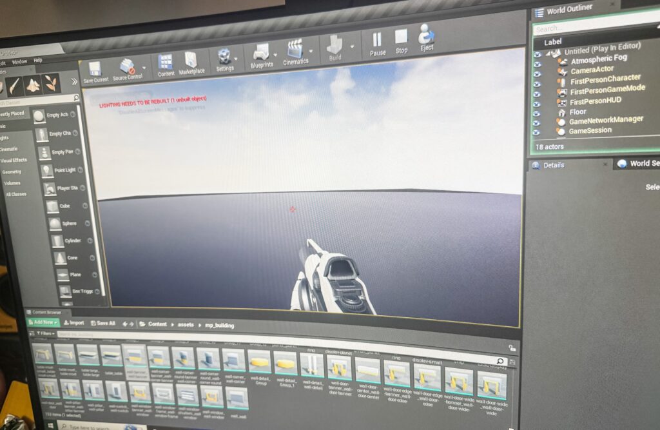
Task: Click the Cone shape icon
Action: [x=60, y=258]
